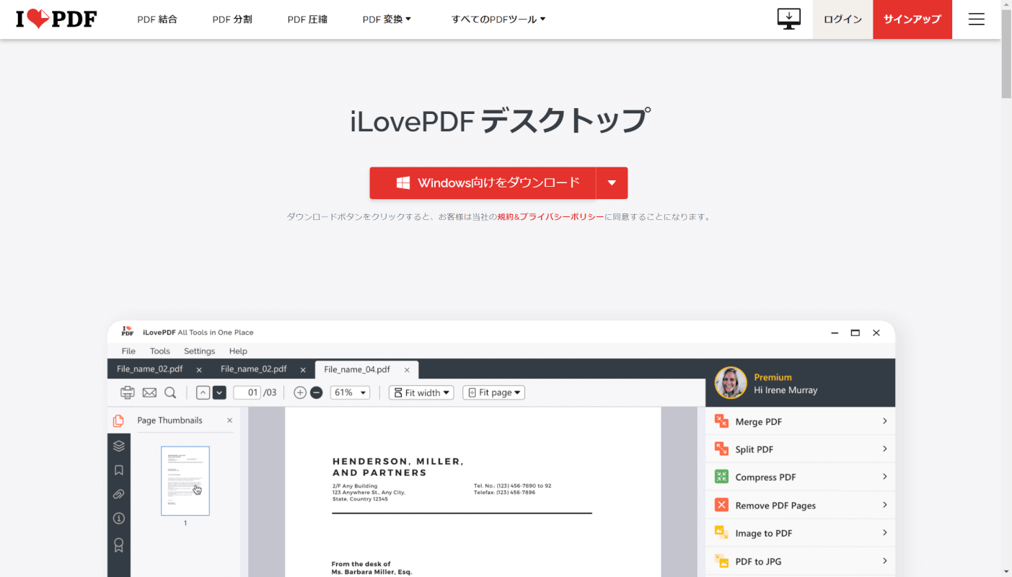1012x577 pixels.
Task: Select the document info sidebar icon
Action: 119,519
